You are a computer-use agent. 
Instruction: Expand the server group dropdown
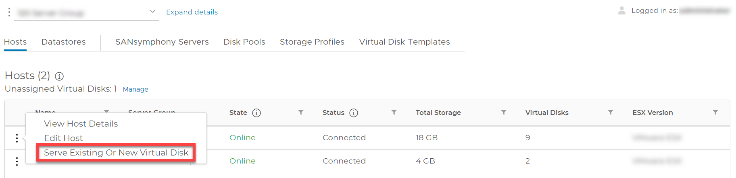tap(152, 12)
